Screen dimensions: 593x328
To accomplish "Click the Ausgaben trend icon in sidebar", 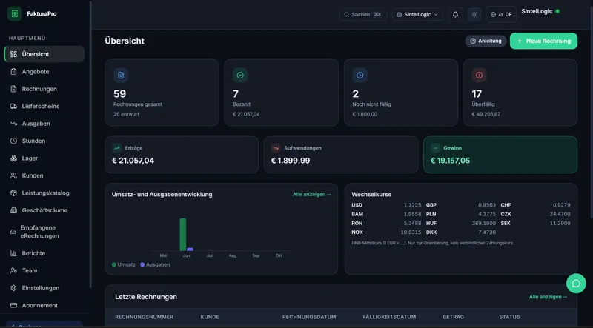I will 13,124.
